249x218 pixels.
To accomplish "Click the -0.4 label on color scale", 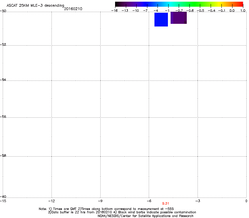I will tap(212, 11).
